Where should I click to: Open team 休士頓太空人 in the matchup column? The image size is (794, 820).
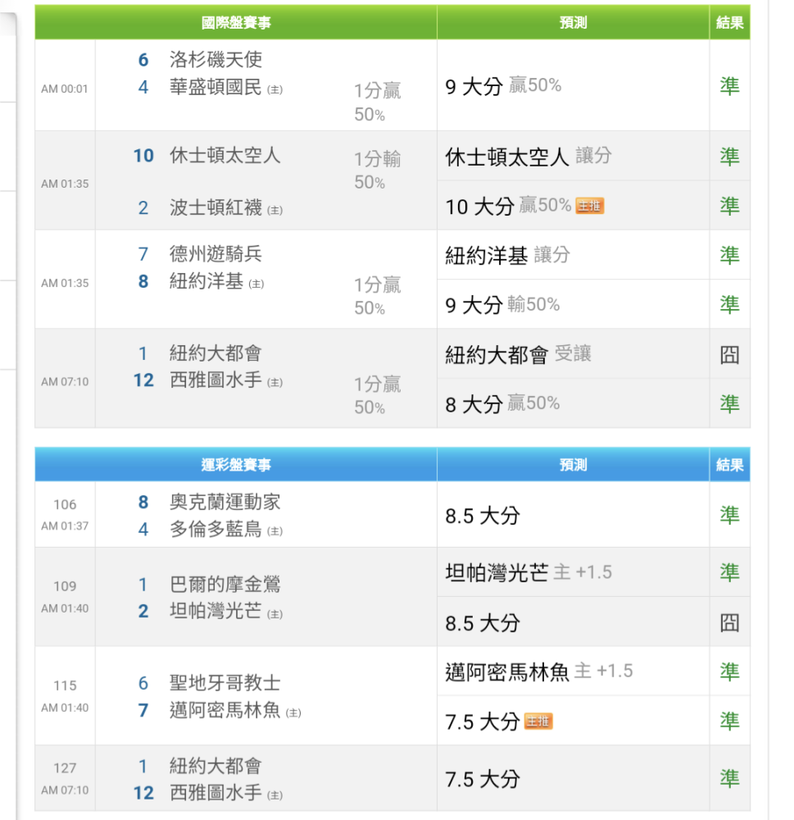tap(225, 155)
